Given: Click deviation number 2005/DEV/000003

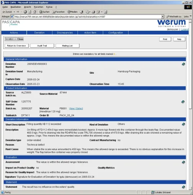Looking at the screenshot, I should pyautogui.click(x=37, y=64).
